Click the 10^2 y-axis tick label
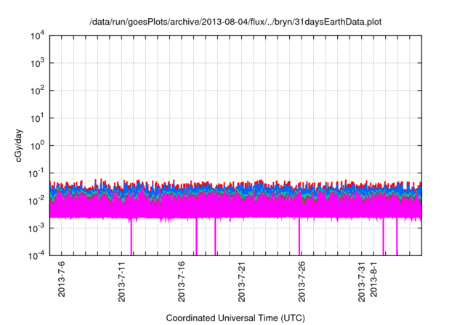 coord(38,91)
